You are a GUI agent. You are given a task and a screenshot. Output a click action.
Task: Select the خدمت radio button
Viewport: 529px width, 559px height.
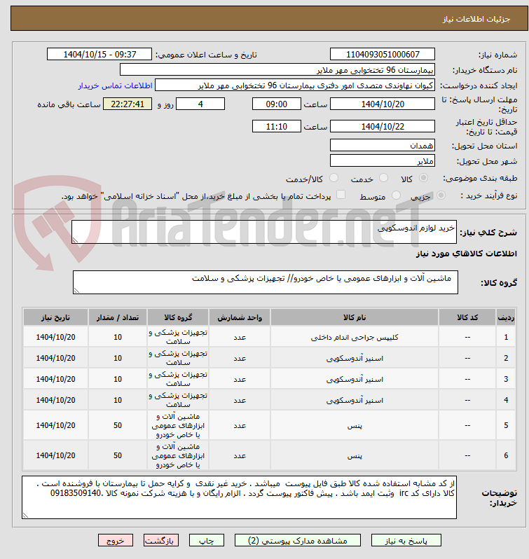[x=383, y=177]
